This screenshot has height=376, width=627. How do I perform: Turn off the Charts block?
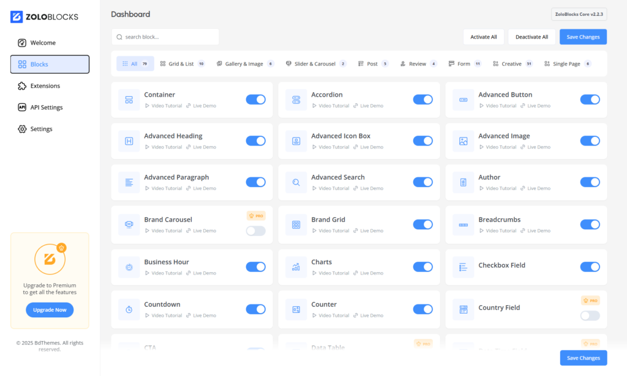pos(422,267)
